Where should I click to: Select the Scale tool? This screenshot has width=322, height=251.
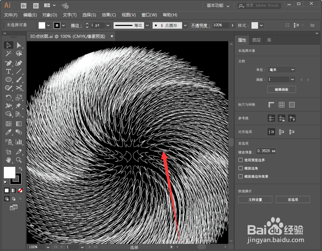(19, 98)
